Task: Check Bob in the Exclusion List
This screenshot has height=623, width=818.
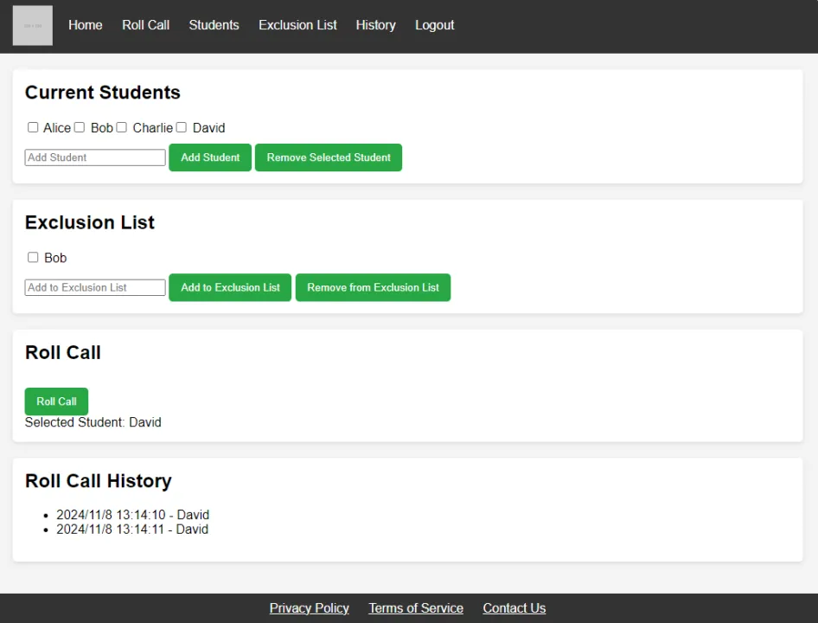Action: pyautogui.click(x=33, y=258)
